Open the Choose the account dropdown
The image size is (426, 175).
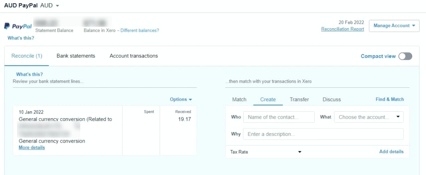(x=369, y=117)
